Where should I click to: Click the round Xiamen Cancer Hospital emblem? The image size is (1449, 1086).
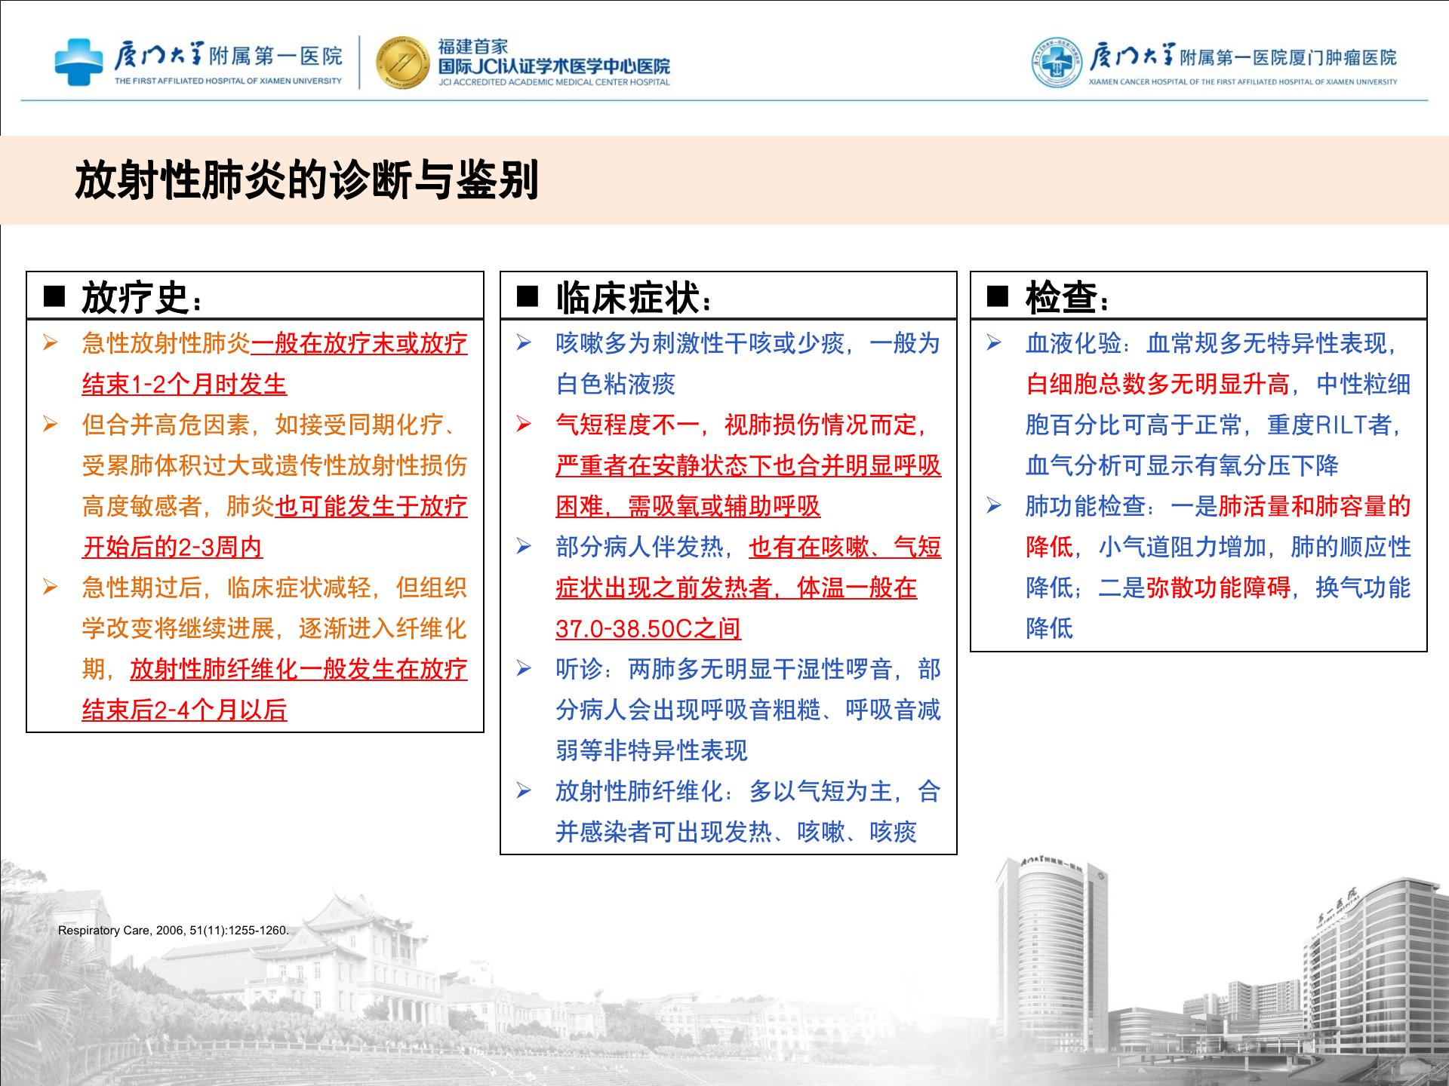point(1057,63)
